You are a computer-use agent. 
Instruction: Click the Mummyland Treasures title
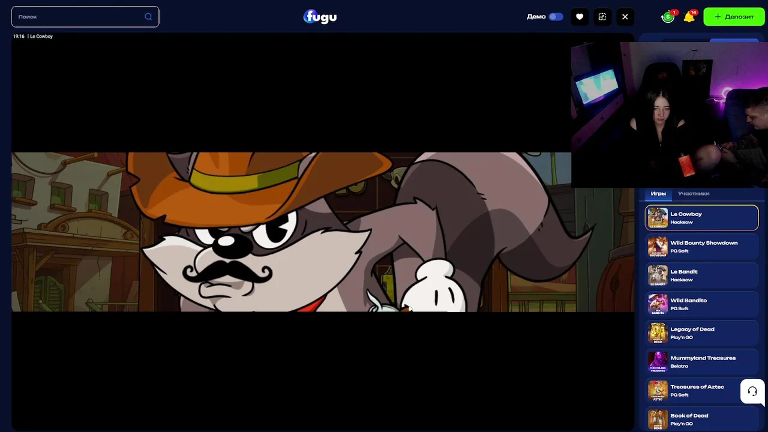coord(703,358)
